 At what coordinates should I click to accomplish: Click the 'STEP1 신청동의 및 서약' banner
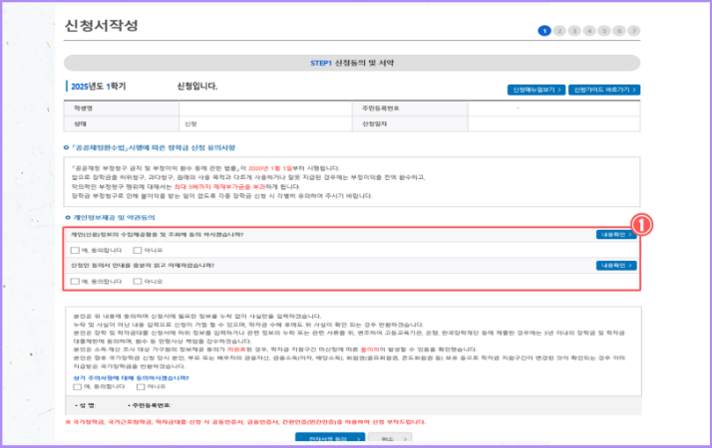352,63
